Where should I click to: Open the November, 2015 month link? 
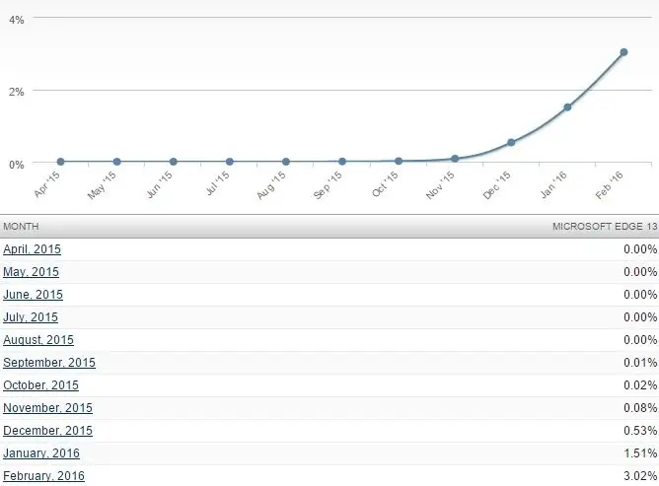click(47, 408)
